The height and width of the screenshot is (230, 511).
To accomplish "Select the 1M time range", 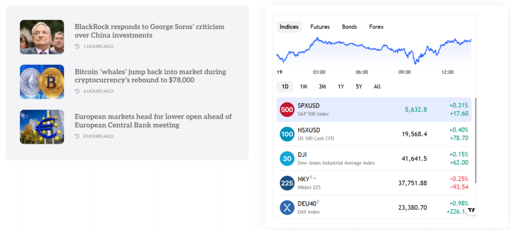I will pyautogui.click(x=303, y=86).
